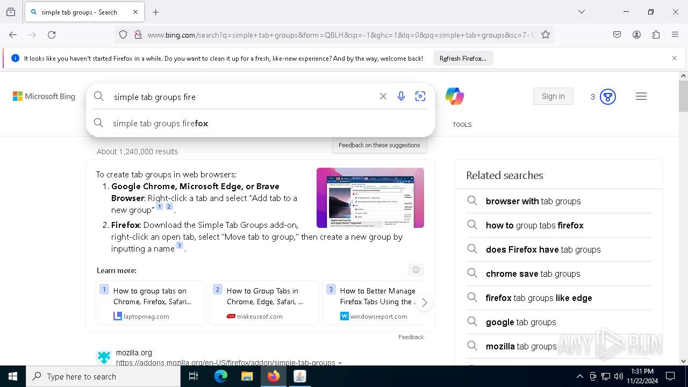Screen dimensions: 688x387
Task: Open the Extensions puzzle icon
Action: point(656,34)
